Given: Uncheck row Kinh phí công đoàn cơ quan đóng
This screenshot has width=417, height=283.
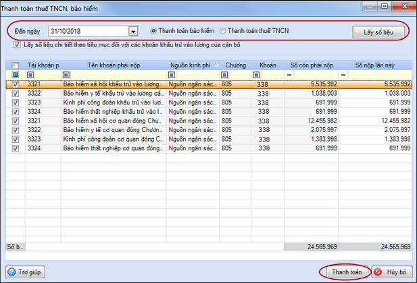Looking at the screenshot, I should (x=16, y=139).
